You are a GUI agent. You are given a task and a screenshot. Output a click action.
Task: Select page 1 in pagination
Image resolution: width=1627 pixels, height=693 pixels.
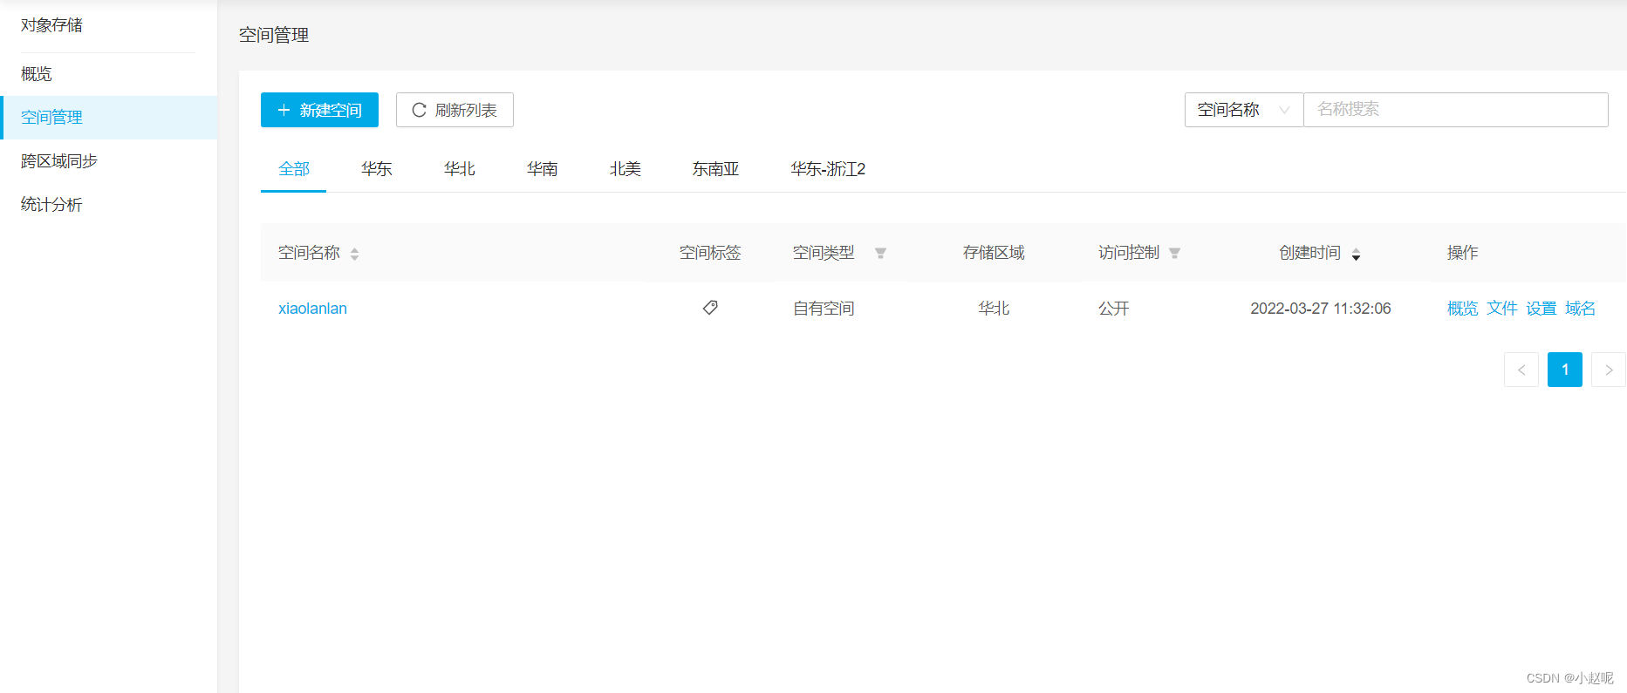(1565, 370)
